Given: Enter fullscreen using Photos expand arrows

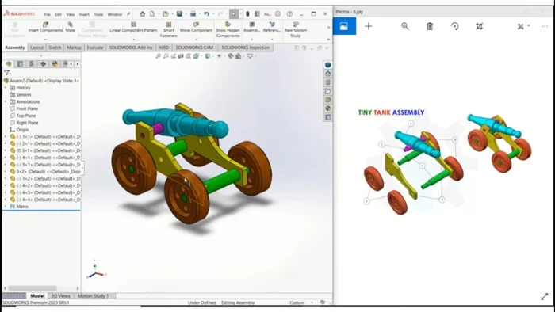Looking at the screenshot, I should point(545,297).
